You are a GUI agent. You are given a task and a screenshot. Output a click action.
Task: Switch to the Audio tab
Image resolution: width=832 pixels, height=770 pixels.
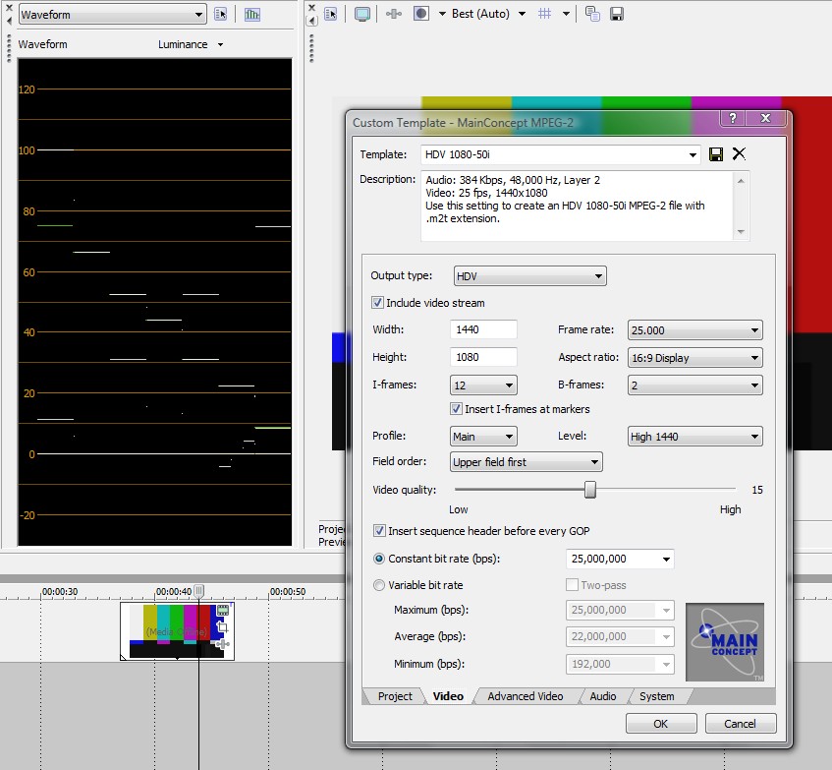click(x=603, y=696)
